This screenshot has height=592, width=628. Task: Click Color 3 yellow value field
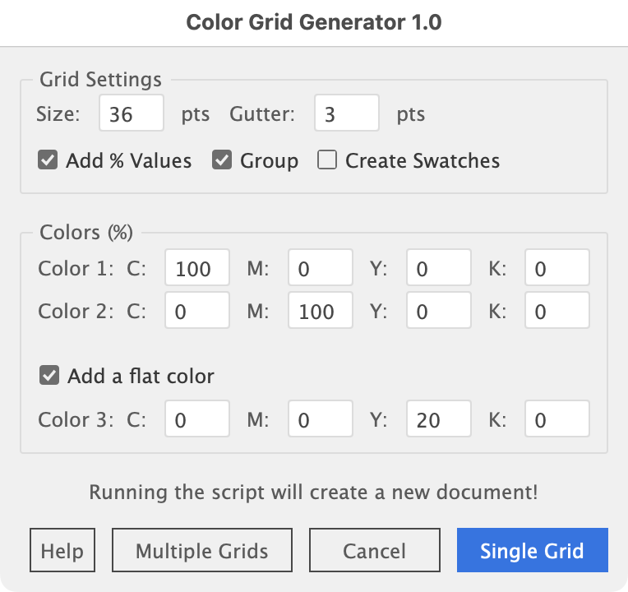[x=438, y=420]
